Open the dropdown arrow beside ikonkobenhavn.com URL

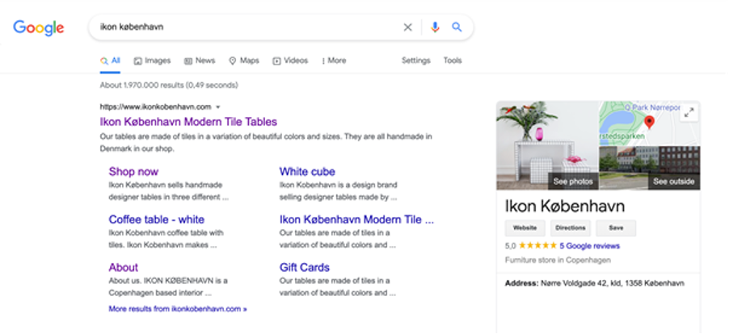coord(218,107)
